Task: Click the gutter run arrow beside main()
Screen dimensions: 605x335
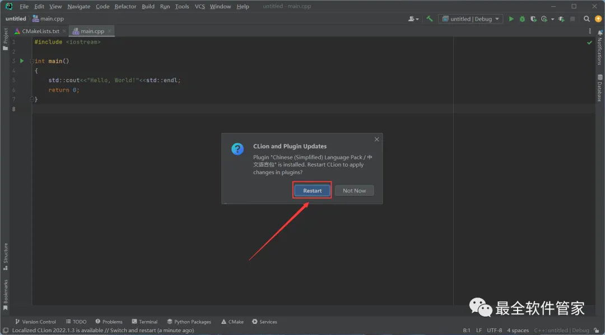Action: [22, 61]
